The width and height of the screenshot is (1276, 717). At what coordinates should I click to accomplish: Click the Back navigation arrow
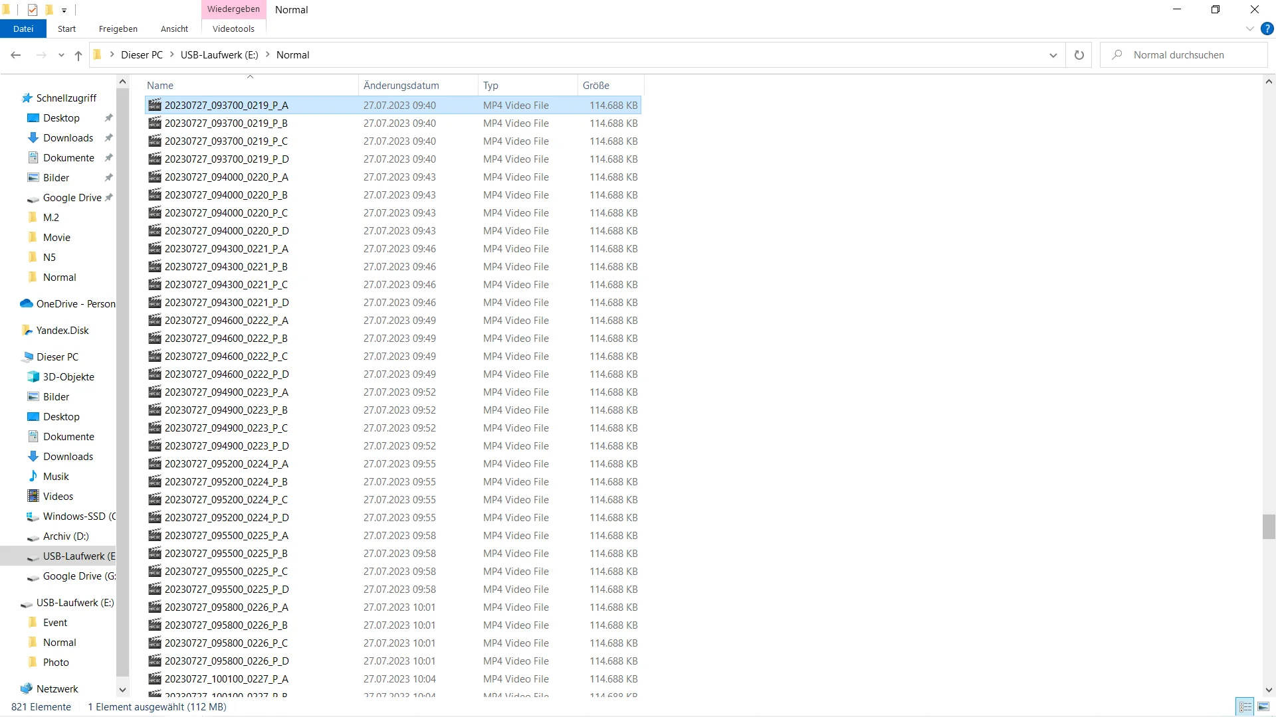point(16,55)
